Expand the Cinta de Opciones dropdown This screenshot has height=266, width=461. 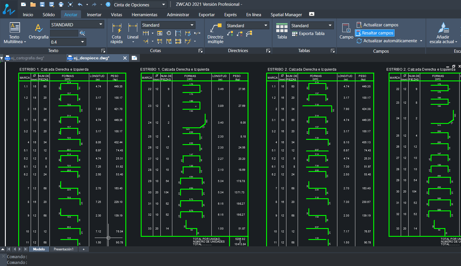(164, 5)
